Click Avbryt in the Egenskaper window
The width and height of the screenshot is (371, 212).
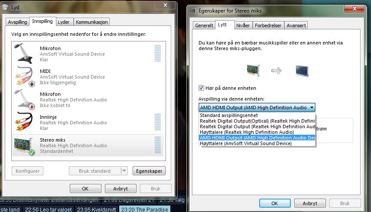pos(310,203)
